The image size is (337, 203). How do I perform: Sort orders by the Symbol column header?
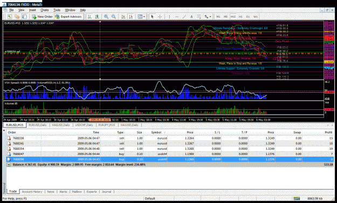click(156, 132)
